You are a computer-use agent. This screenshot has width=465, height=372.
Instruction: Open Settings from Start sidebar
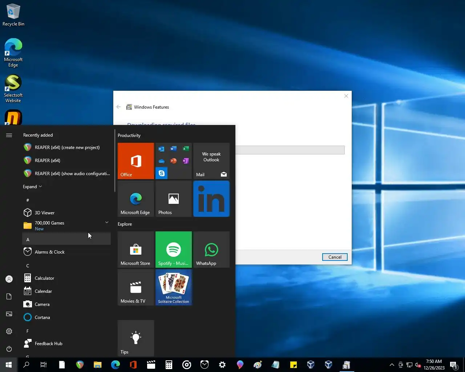(9, 331)
